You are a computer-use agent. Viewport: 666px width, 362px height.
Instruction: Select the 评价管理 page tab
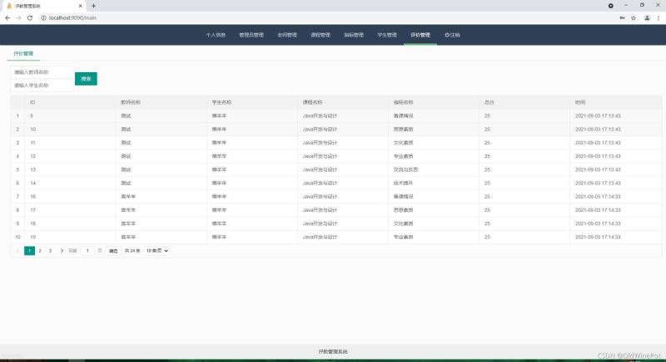23,54
